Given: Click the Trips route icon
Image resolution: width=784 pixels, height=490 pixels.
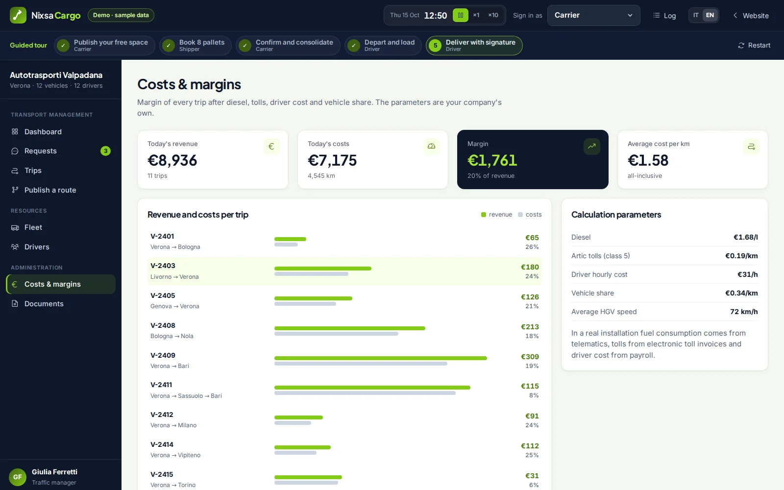Looking at the screenshot, I should 15,171.
